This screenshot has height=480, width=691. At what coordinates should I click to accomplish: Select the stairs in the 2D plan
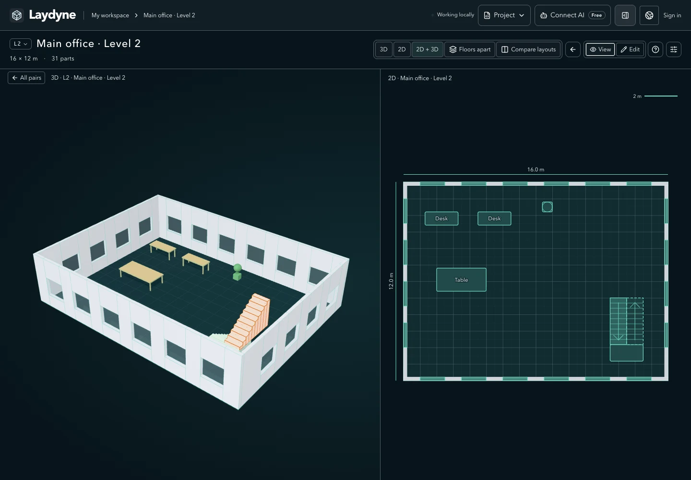(627, 329)
